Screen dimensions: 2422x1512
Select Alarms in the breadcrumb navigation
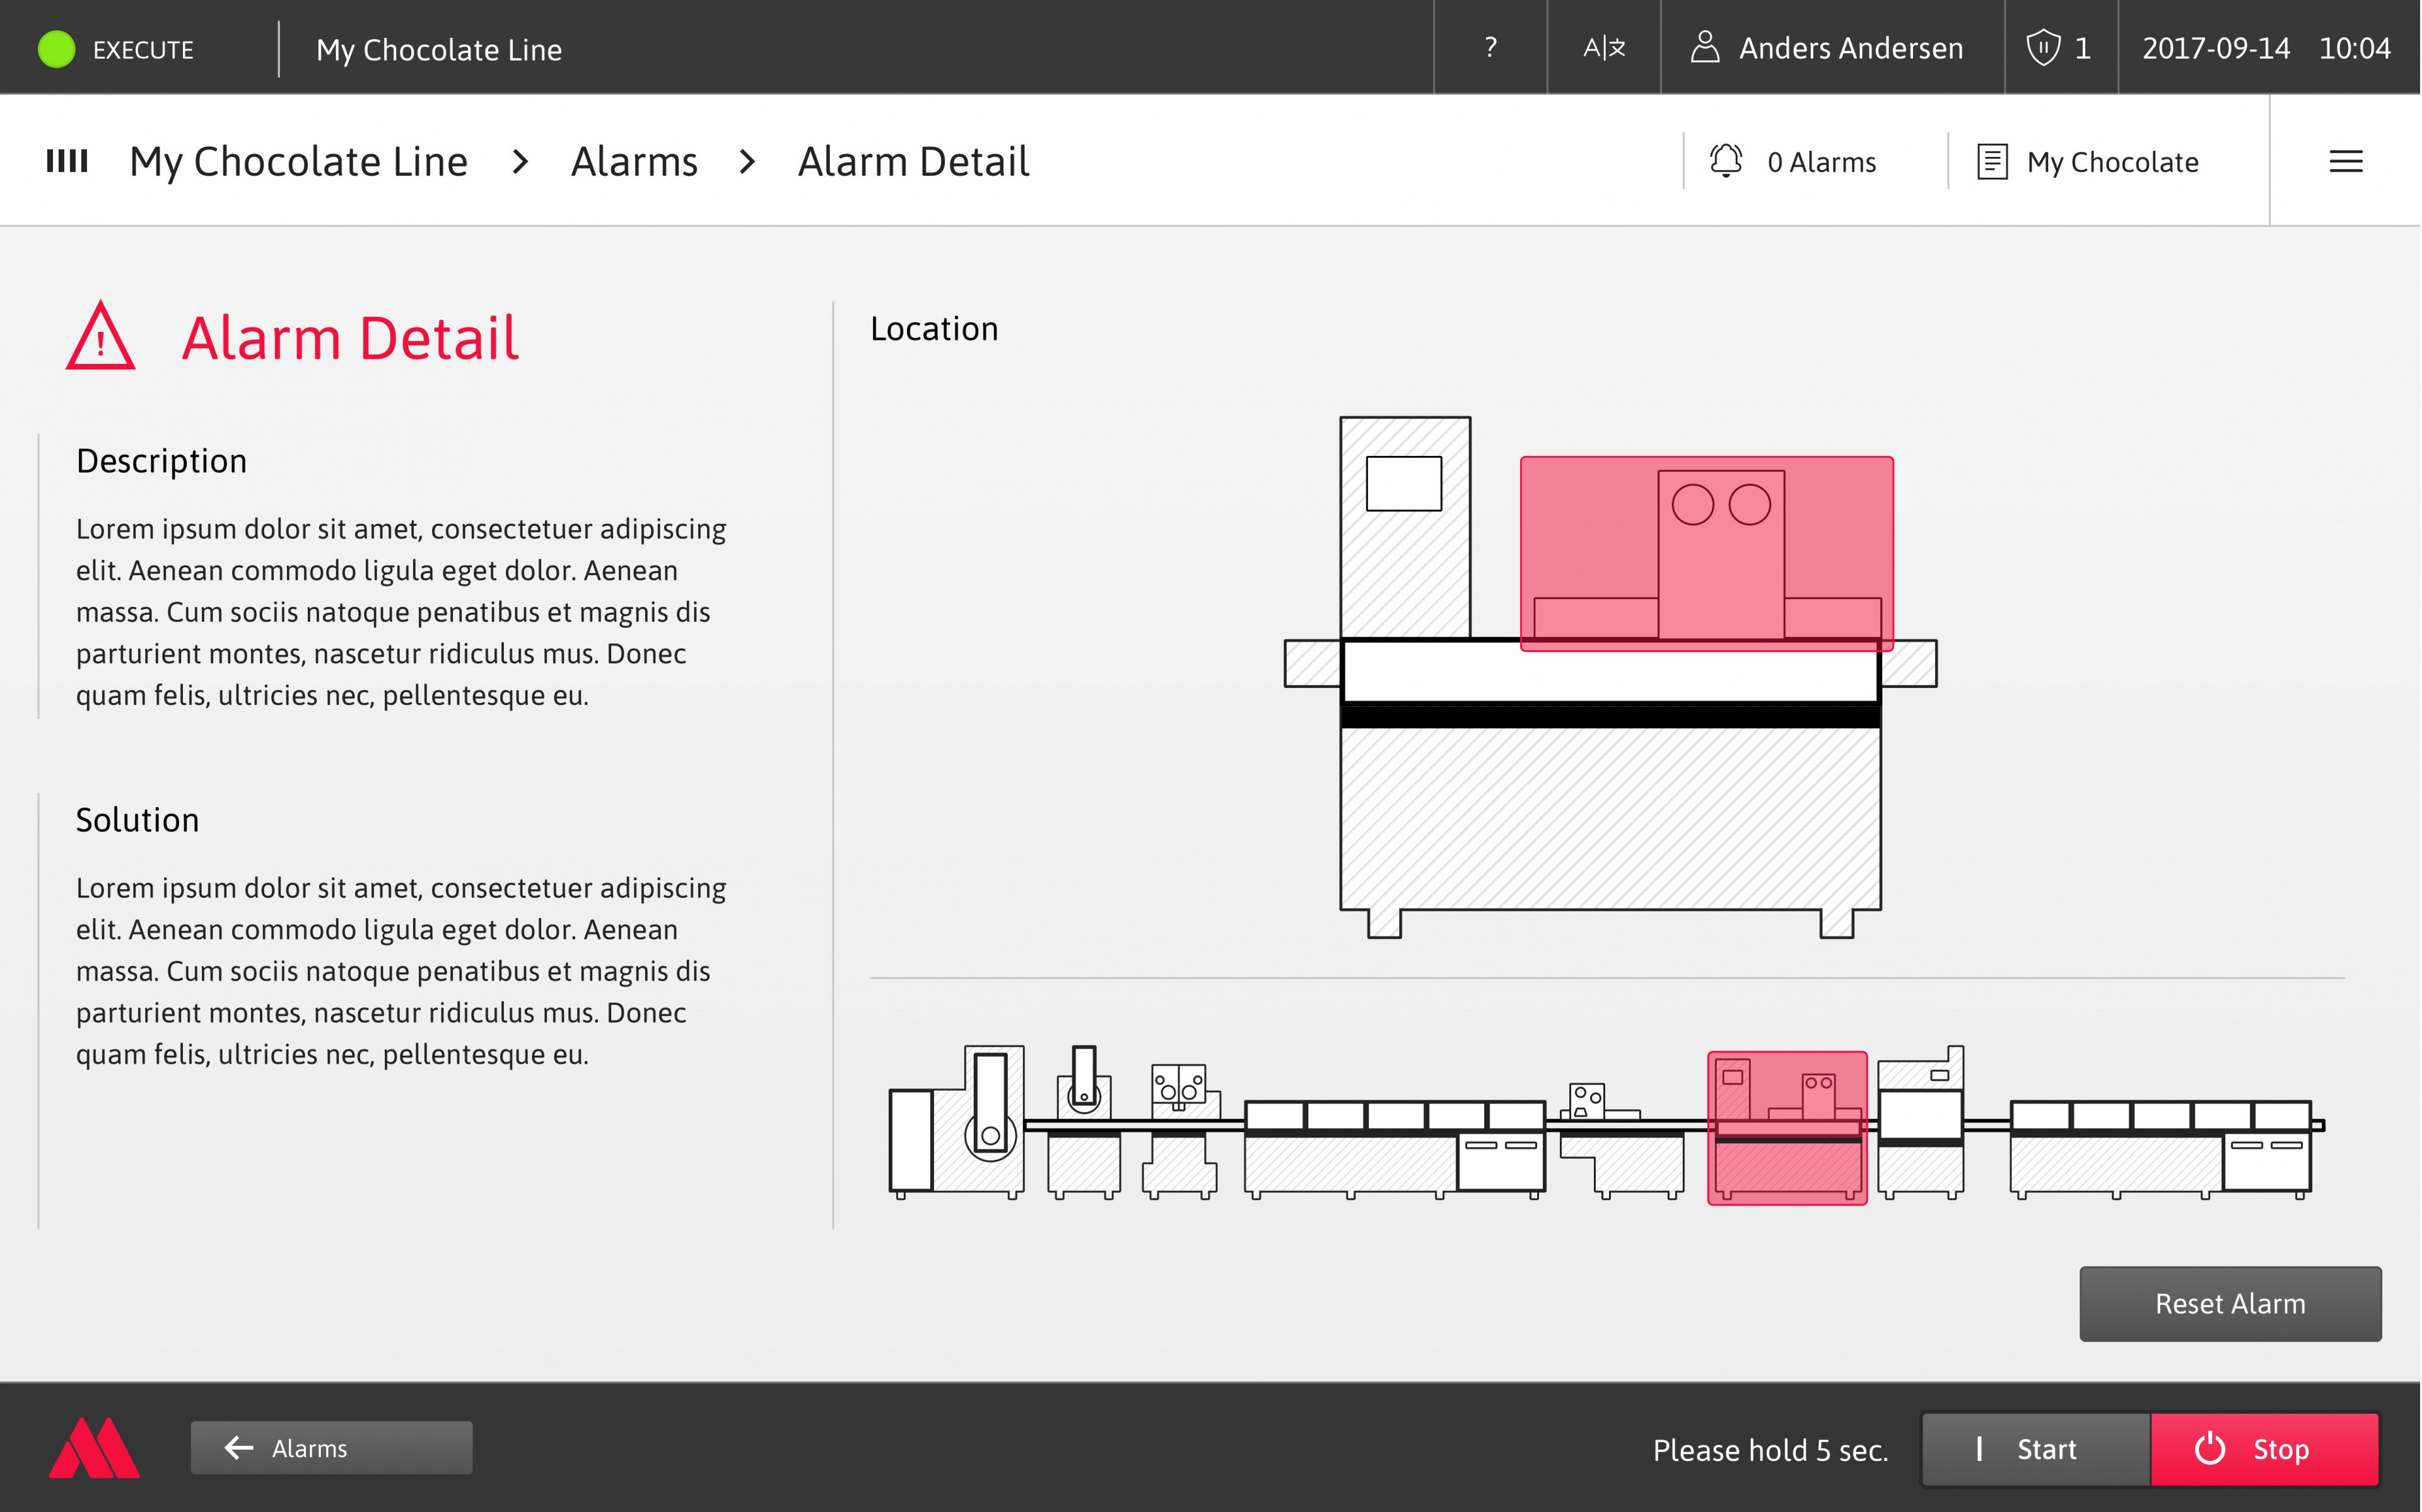tap(635, 160)
